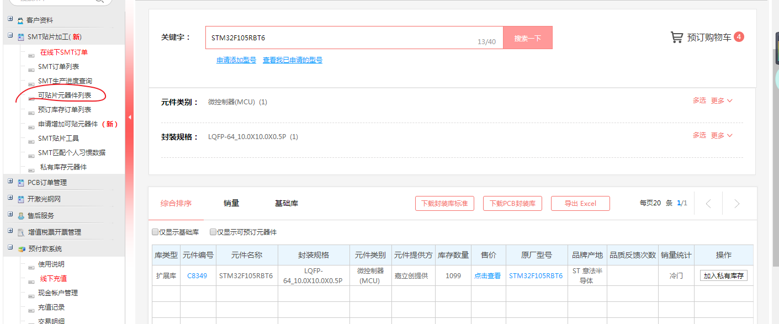Click the 售后服务 person icon
The width and height of the screenshot is (779, 324).
[x=20, y=216]
